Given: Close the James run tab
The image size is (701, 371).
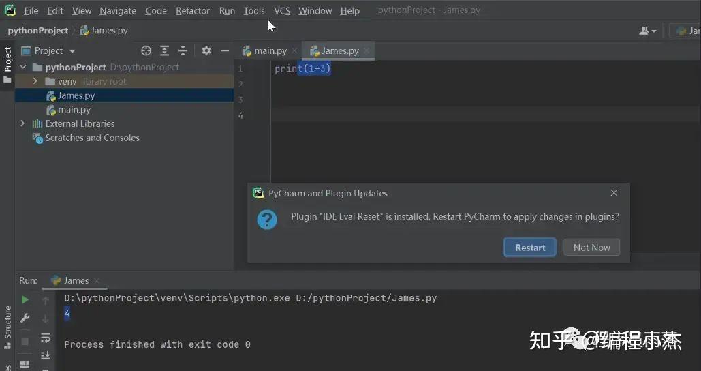Looking at the screenshot, I should 97,281.
